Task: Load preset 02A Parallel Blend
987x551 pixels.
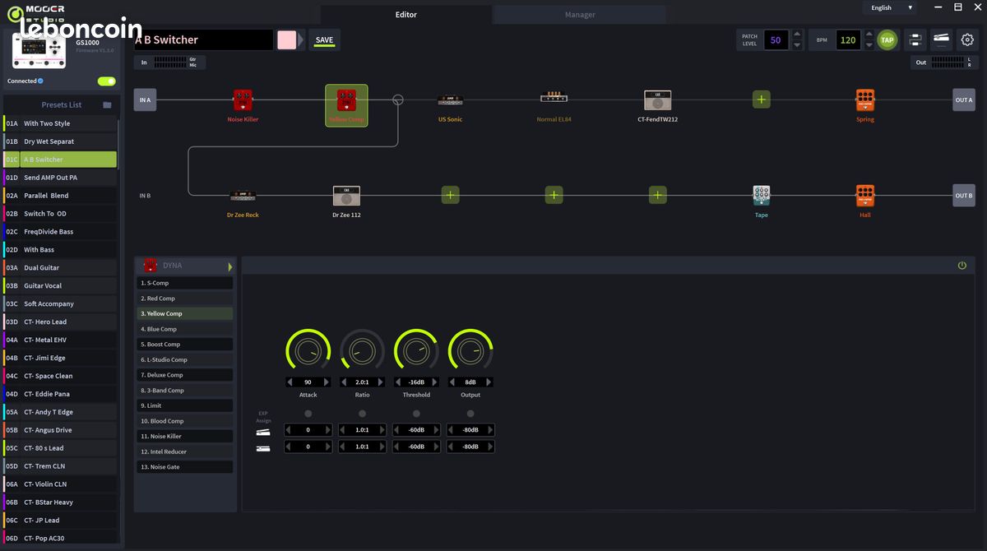Action: 61,196
